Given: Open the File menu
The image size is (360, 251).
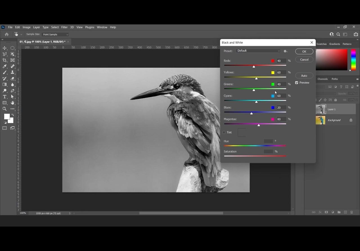Looking at the screenshot, I should [10, 27].
